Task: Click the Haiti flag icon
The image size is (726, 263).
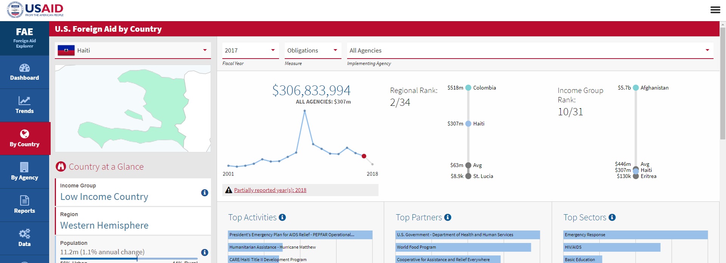Action: coord(66,50)
